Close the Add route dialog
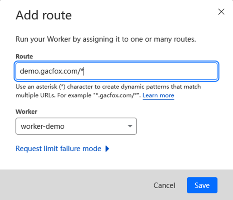 click(x=221, y=12)
